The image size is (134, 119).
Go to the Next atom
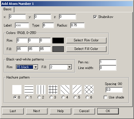click(37, 111)
